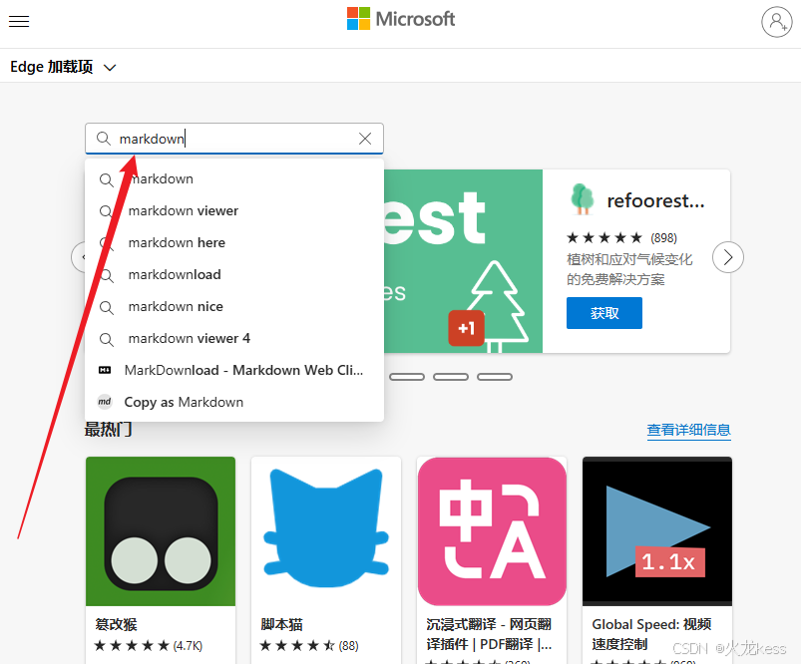Click 沉浸式翻译 - 网页翻译插件 title
Image resolution: width=801 pixels, height=664 pixels.
(490, 634)
